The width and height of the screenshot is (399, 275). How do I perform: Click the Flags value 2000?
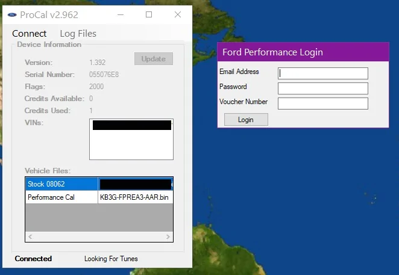tap(96, 87)
